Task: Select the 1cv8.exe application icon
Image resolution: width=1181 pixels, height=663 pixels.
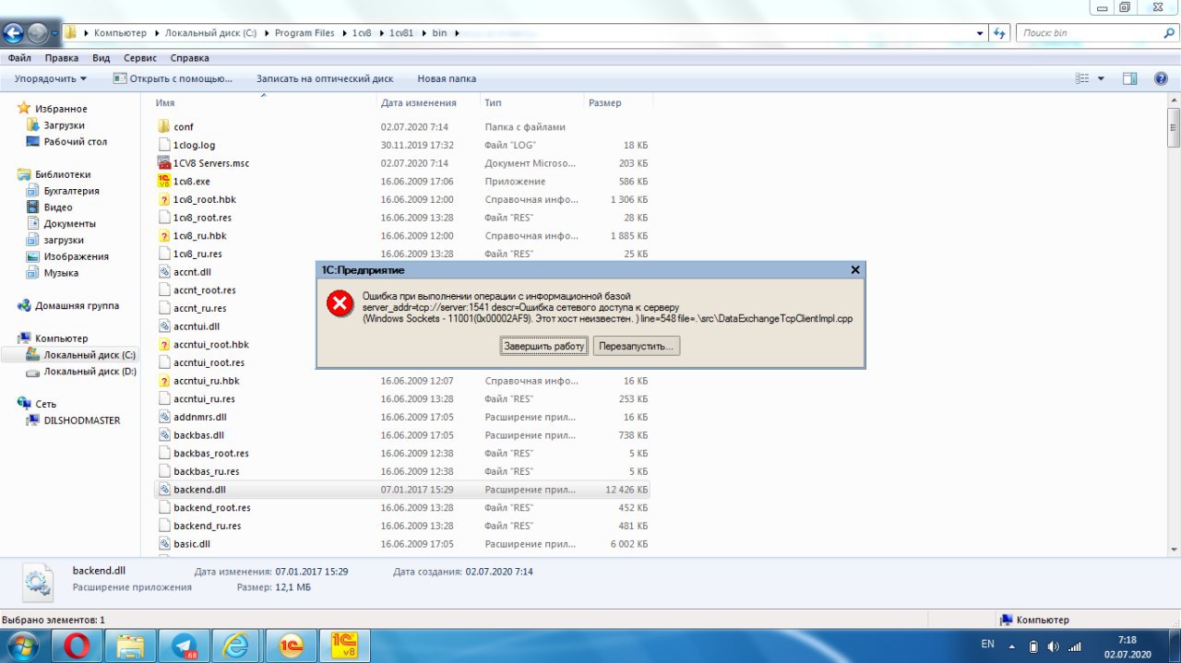Action: click(x=164, y=181)
